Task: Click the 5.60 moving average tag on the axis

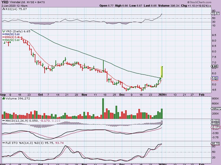Action: (x=215, y=78)
